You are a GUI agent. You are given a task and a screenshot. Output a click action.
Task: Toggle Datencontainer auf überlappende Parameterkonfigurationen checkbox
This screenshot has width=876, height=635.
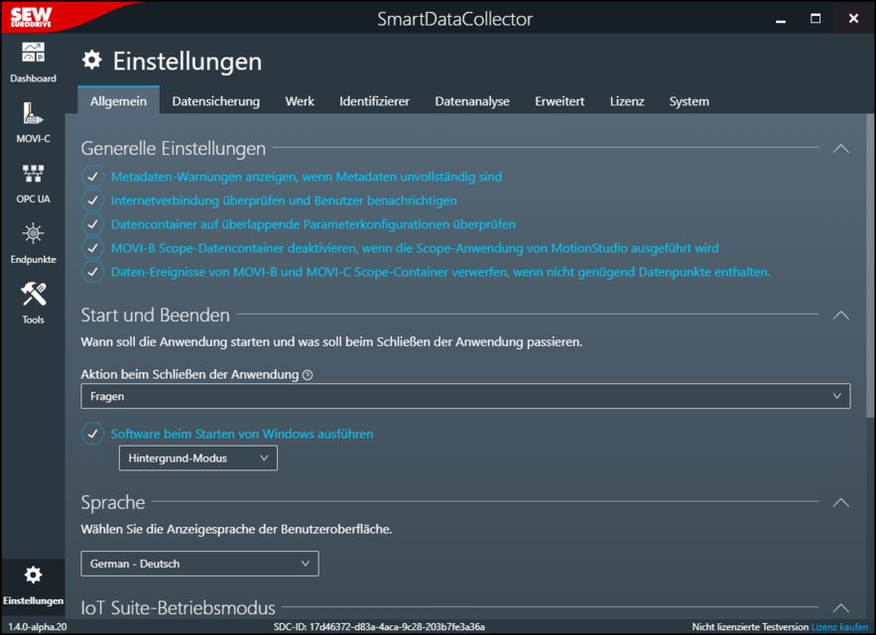[x=92, y=224]
